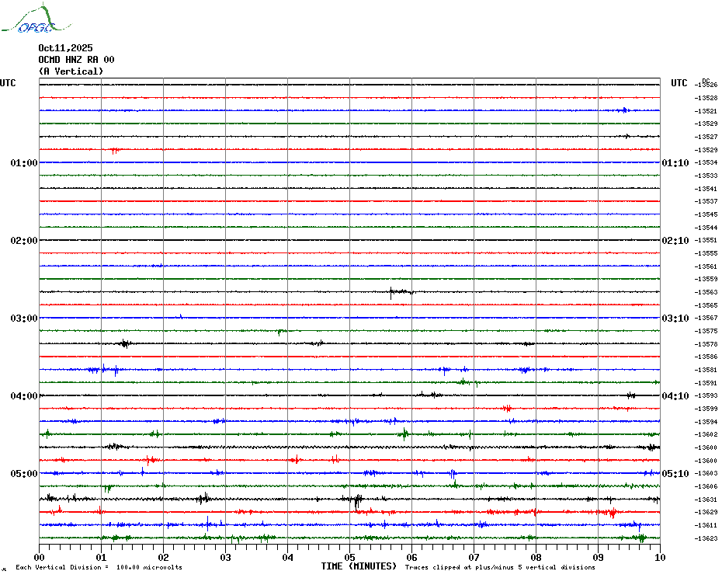722x578 pixels.
Task: Click the minute 08 axis tick label
Action: coord(536,557)
